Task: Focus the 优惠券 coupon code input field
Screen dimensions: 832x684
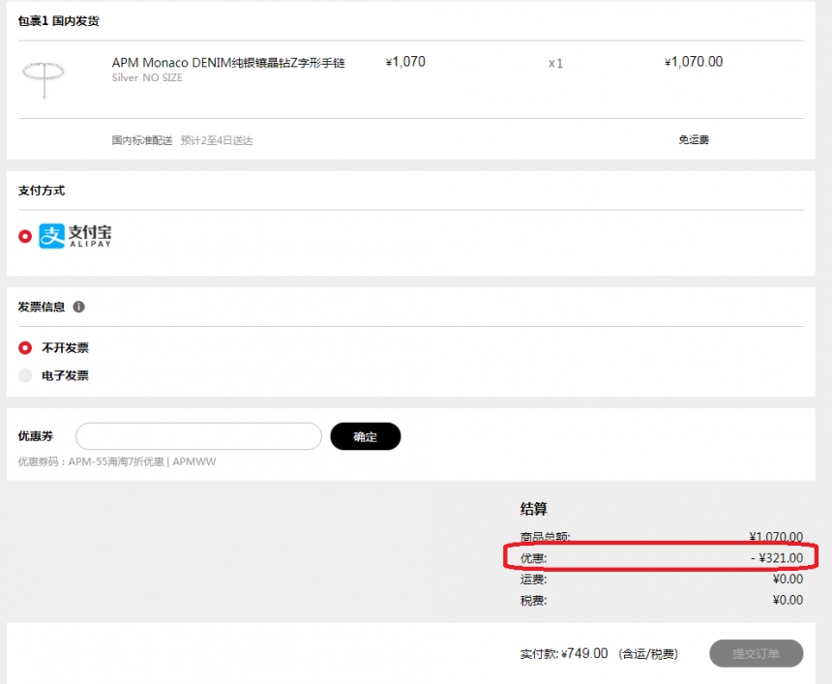Action: pos(198,436)
